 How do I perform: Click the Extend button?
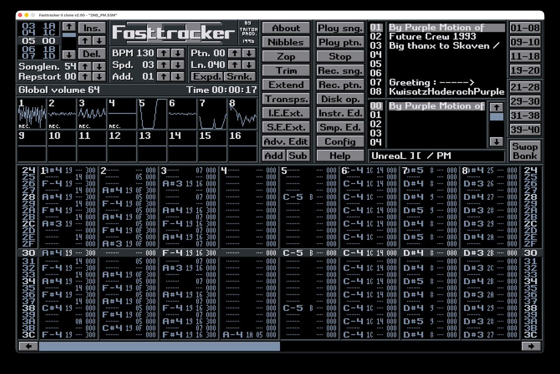click(x=286, y=85)
